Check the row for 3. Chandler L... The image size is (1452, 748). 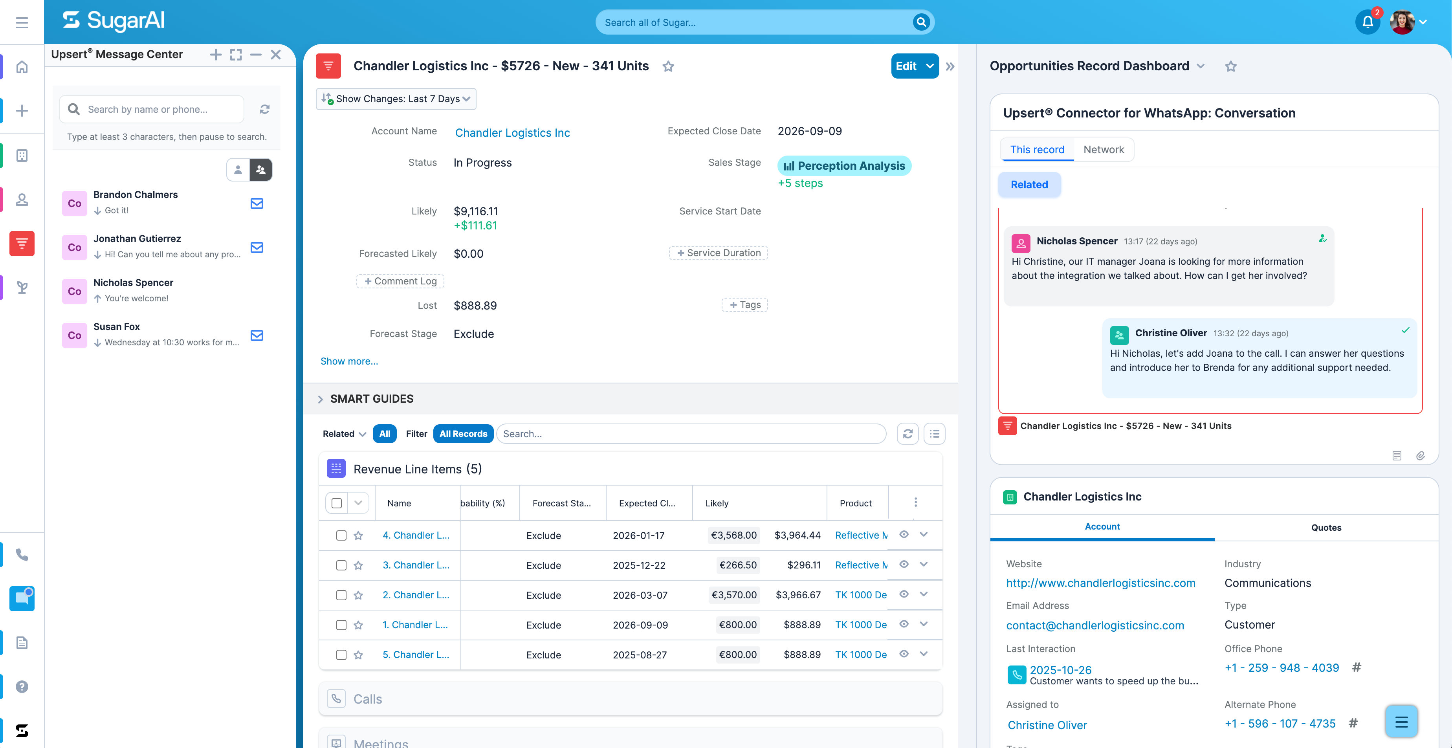341,565
